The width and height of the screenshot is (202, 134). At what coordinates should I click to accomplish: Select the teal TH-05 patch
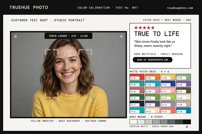(137, 83)
